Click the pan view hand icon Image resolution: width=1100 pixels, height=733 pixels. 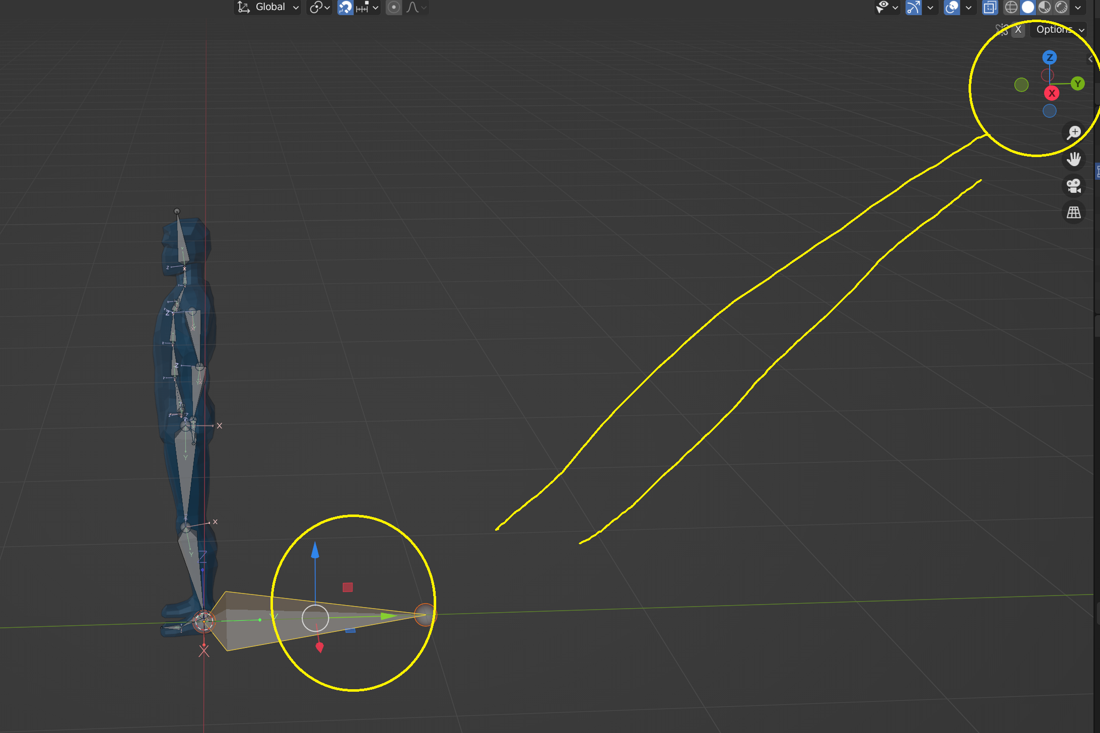pos(1074,159)
